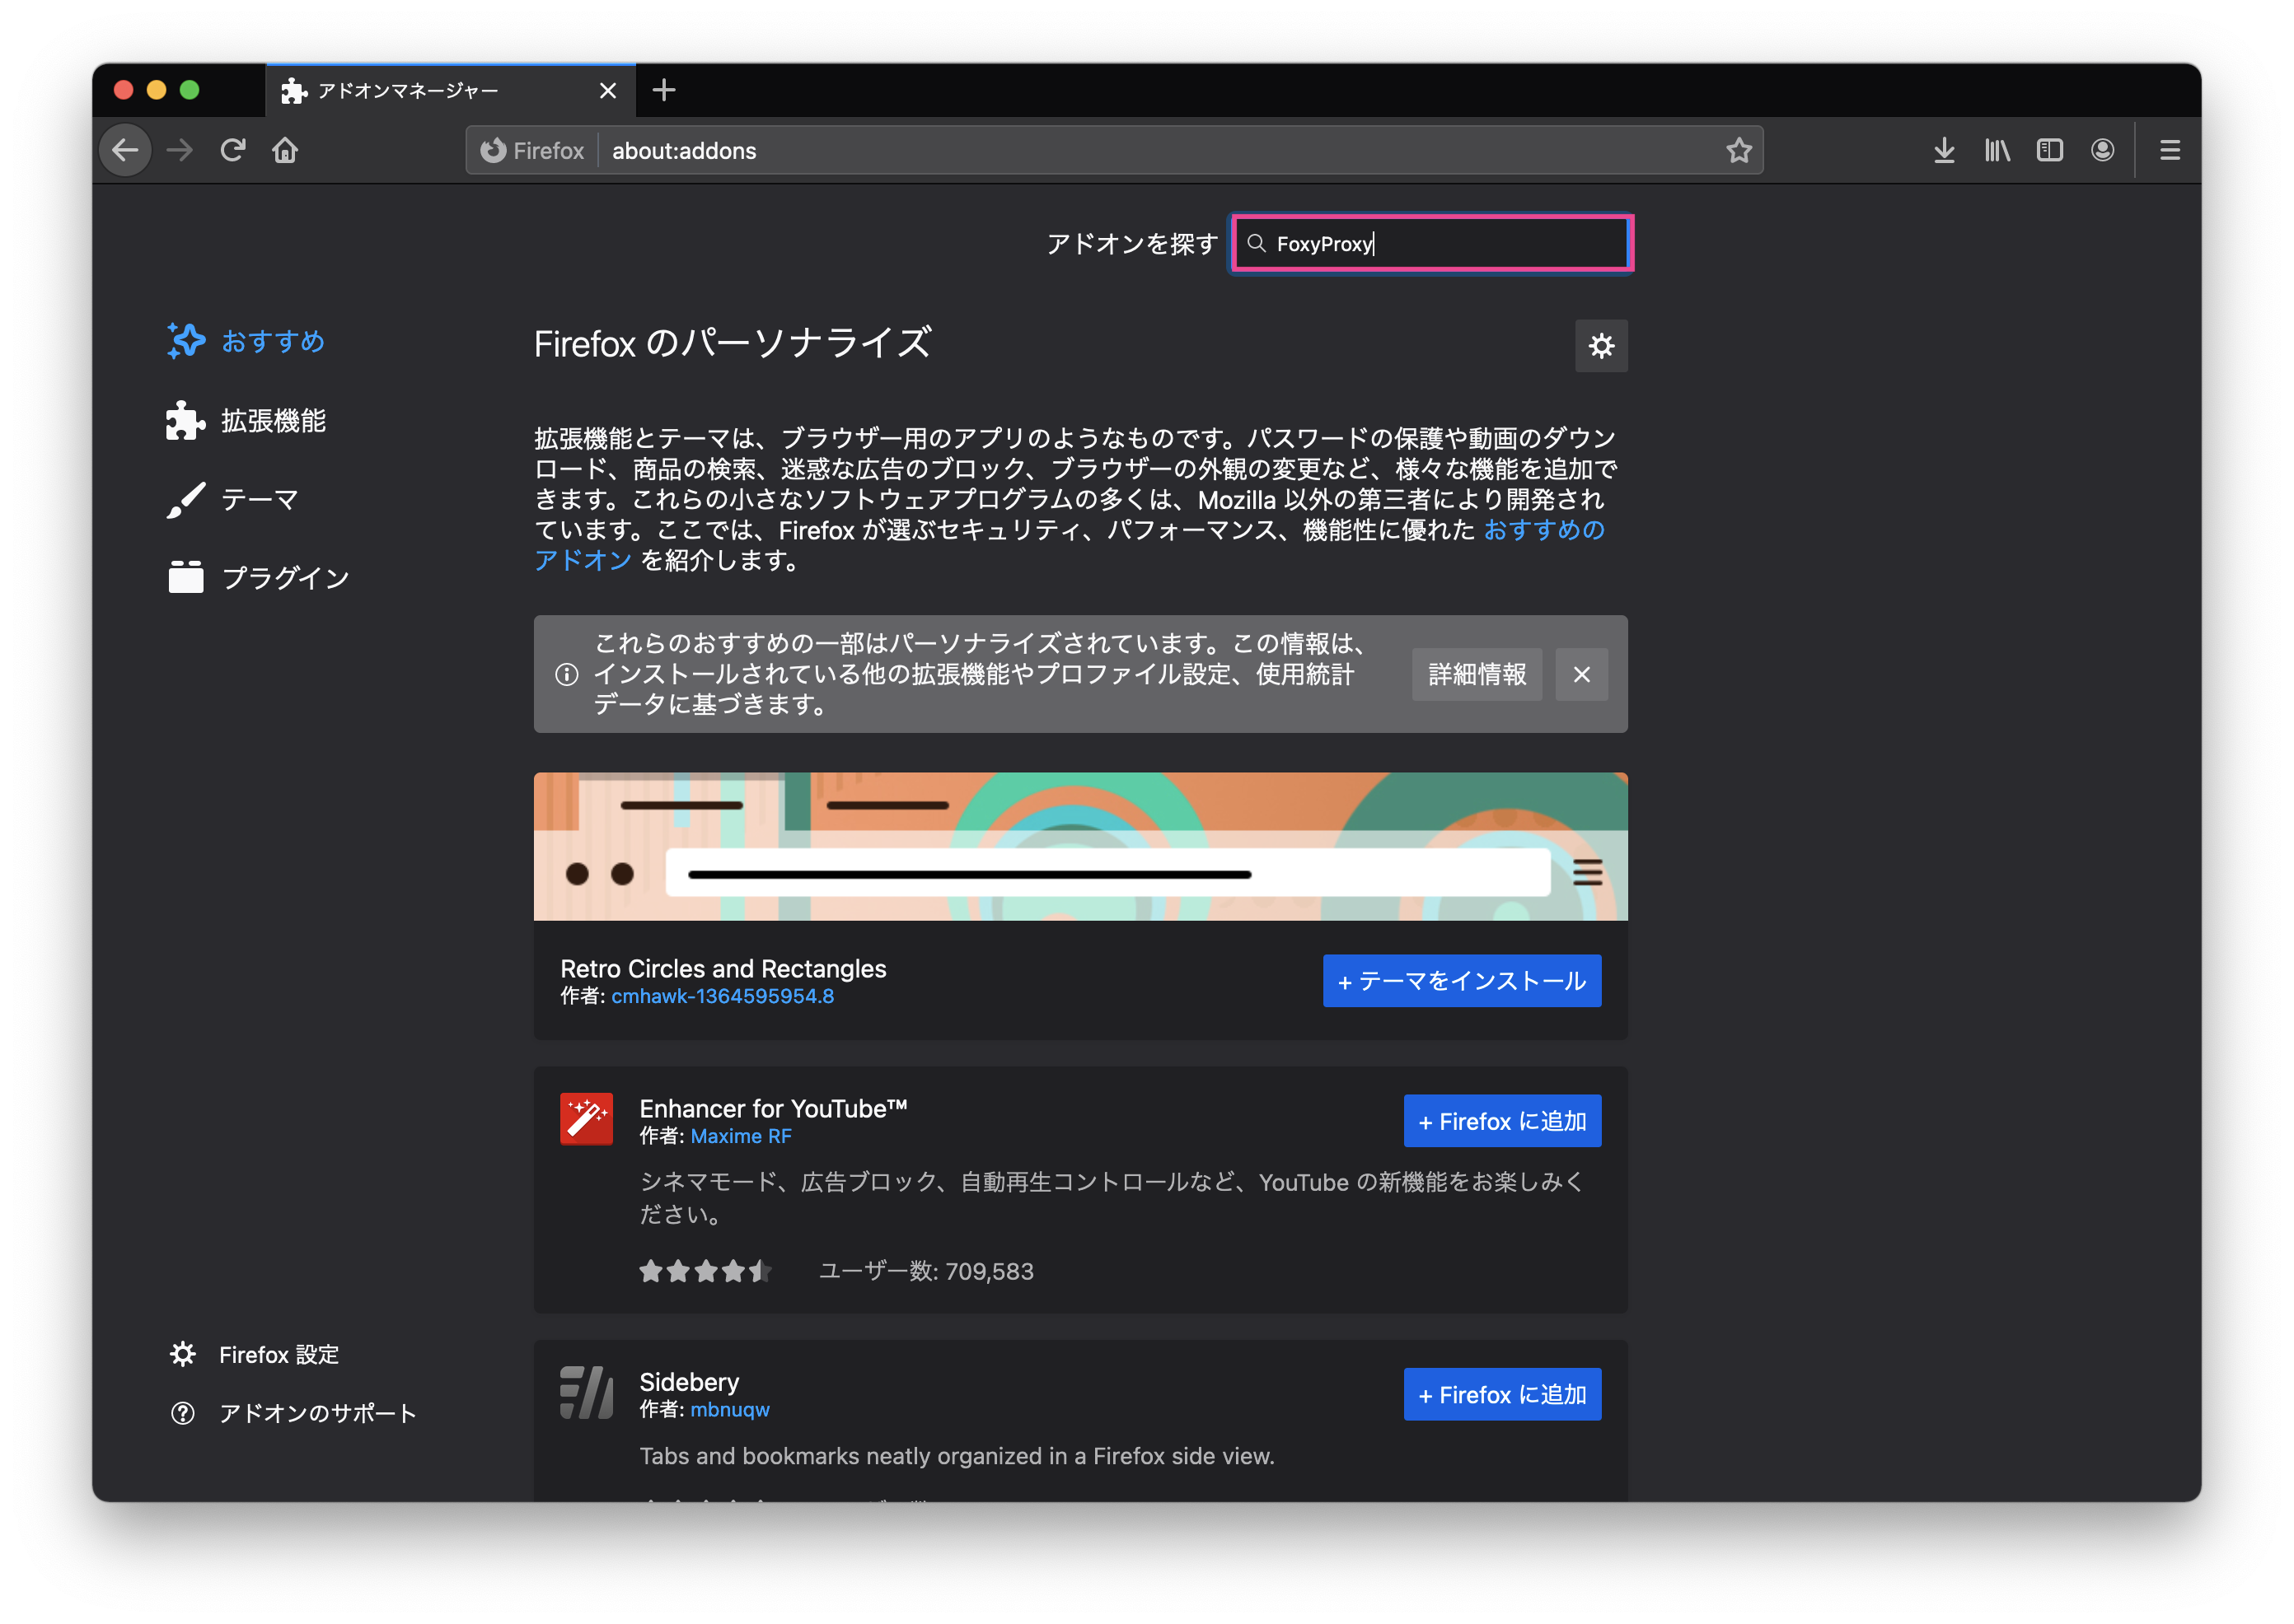Click the Sidebery title text
The height and width of the screenshot is (1624, 2294).
[690, 1381]
